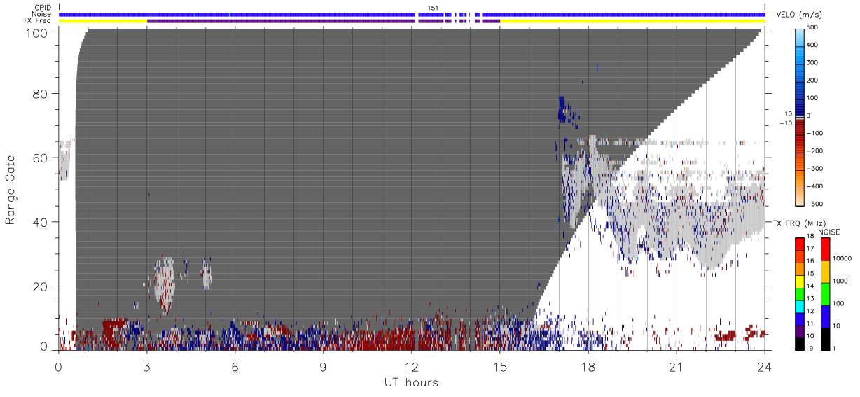Click the '21' tick on the UT hours axis
This screenshot has width=860, height=397.
pos(677,367)
